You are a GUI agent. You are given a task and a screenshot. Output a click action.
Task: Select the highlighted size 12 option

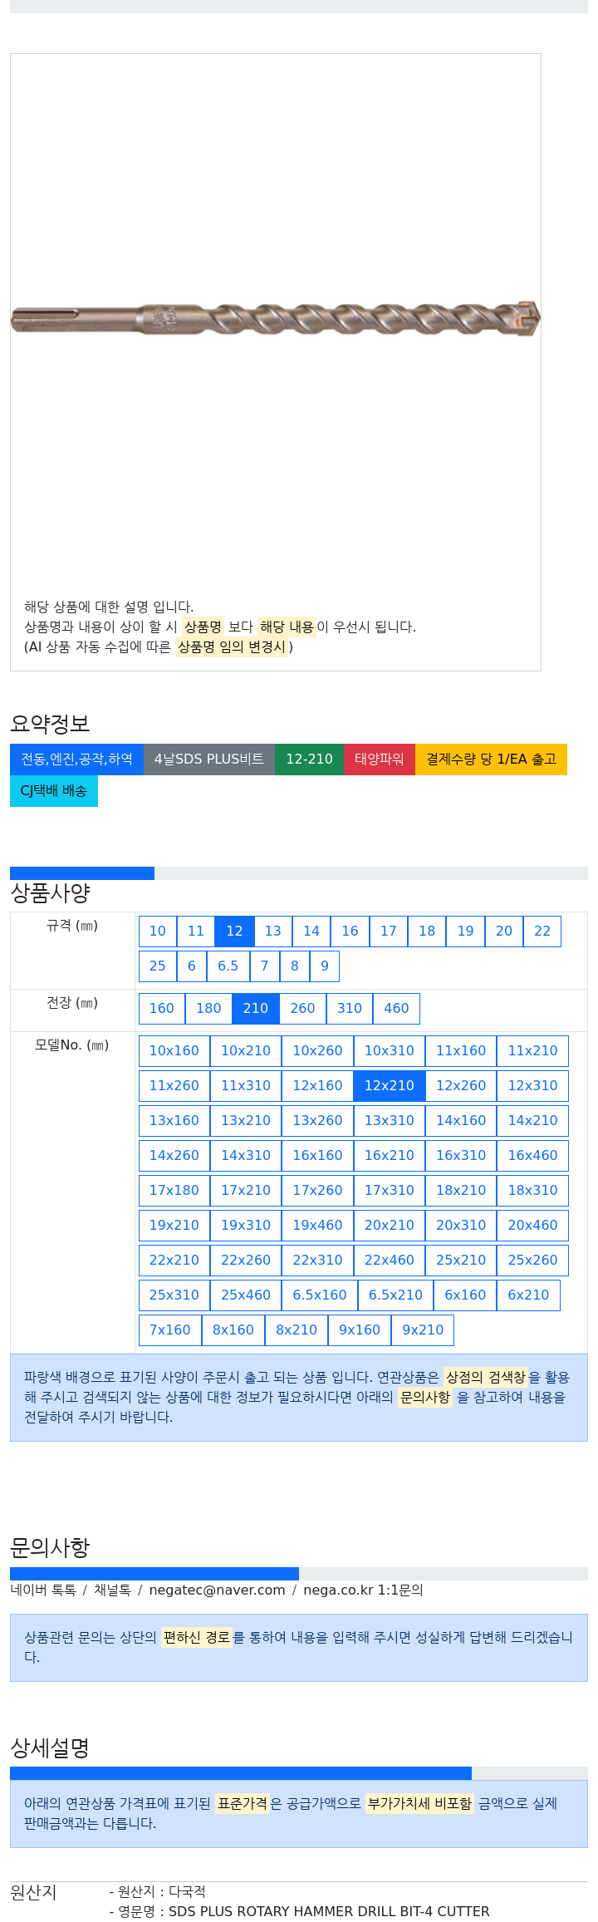[x=234, y=932]
